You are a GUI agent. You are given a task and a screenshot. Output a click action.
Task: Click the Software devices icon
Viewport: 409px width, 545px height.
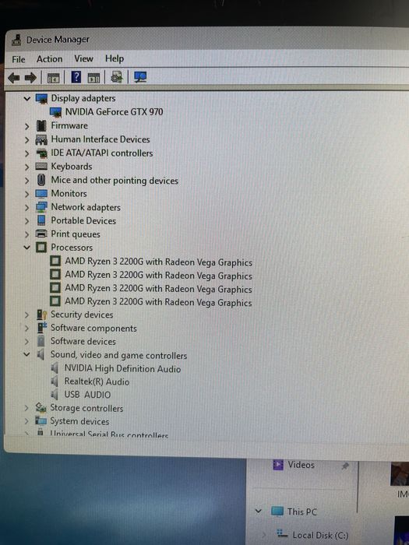(x=41, y=341)
